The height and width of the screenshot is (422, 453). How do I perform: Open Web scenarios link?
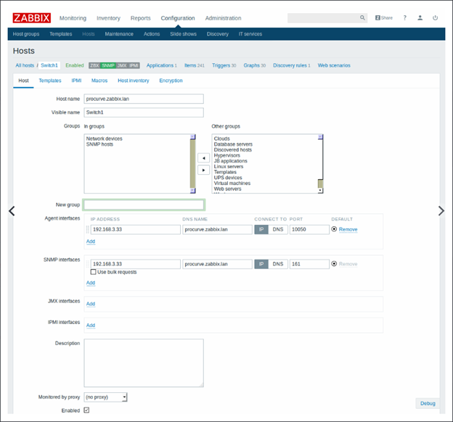(334, 65)
